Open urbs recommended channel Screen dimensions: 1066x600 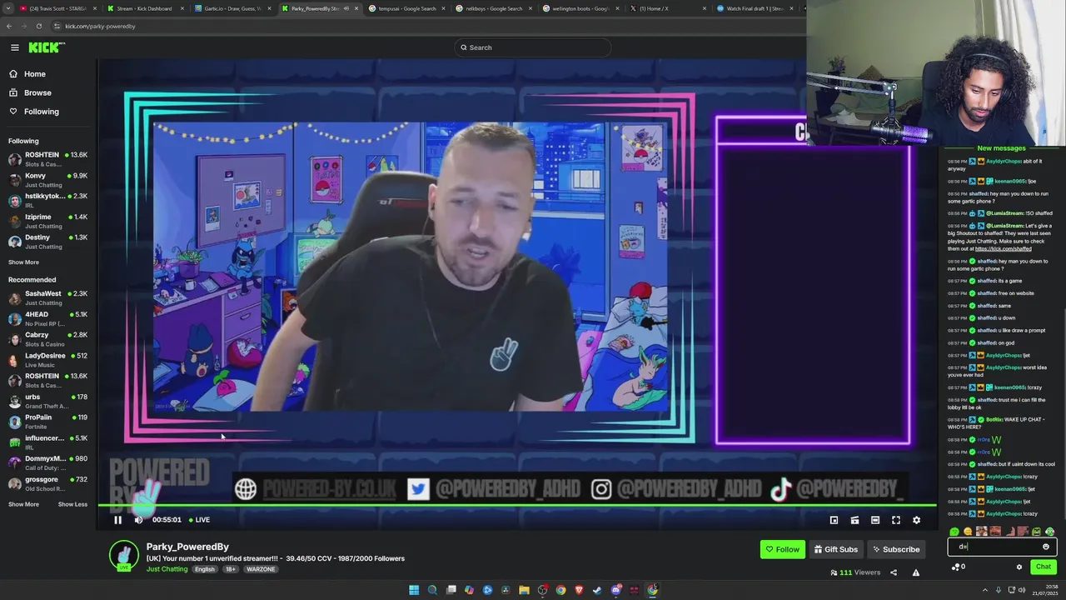pos(47,401)
